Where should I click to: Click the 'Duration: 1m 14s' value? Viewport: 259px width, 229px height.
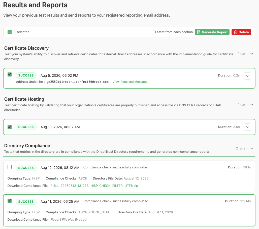point(238,201)
